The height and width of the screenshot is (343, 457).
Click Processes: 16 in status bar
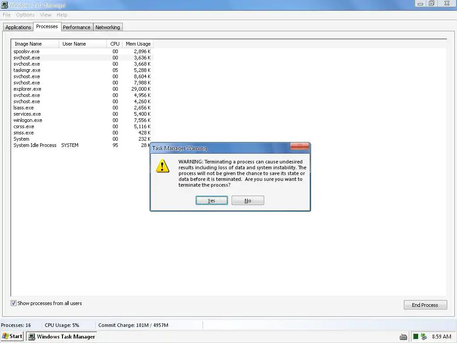[x=16, y=325]
